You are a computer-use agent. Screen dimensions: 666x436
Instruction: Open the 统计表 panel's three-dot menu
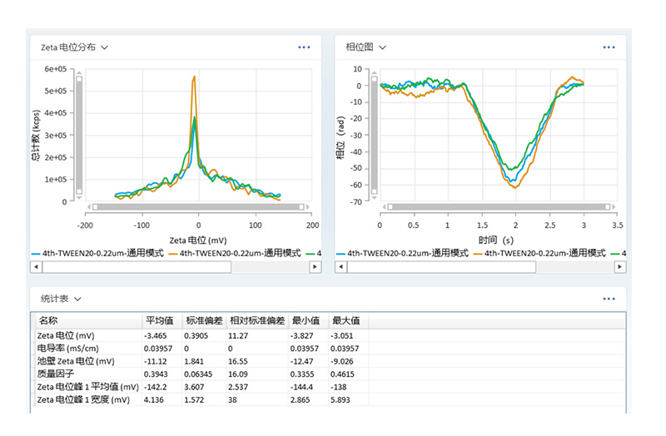(609, 298)
